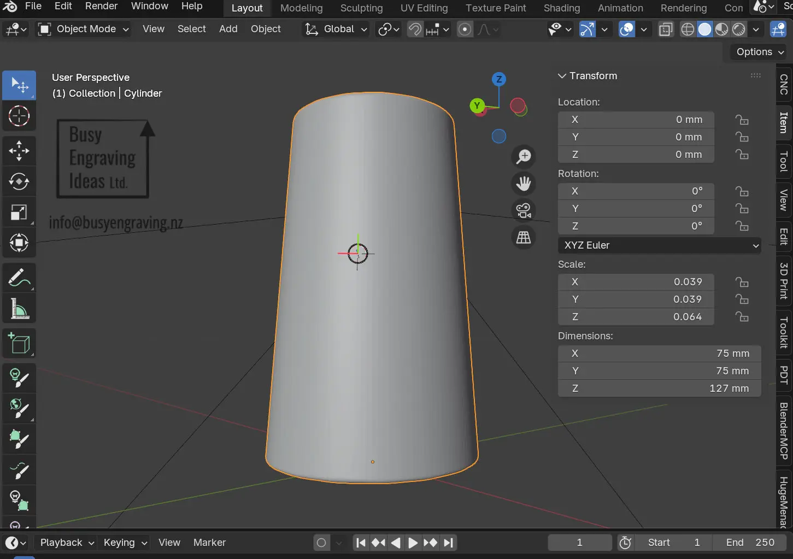Image resolution: width=793 pixels, height=559 pixels.
Task: Switch orthographic/perspective view with grid icon
Action: click(x=524, y=237)
